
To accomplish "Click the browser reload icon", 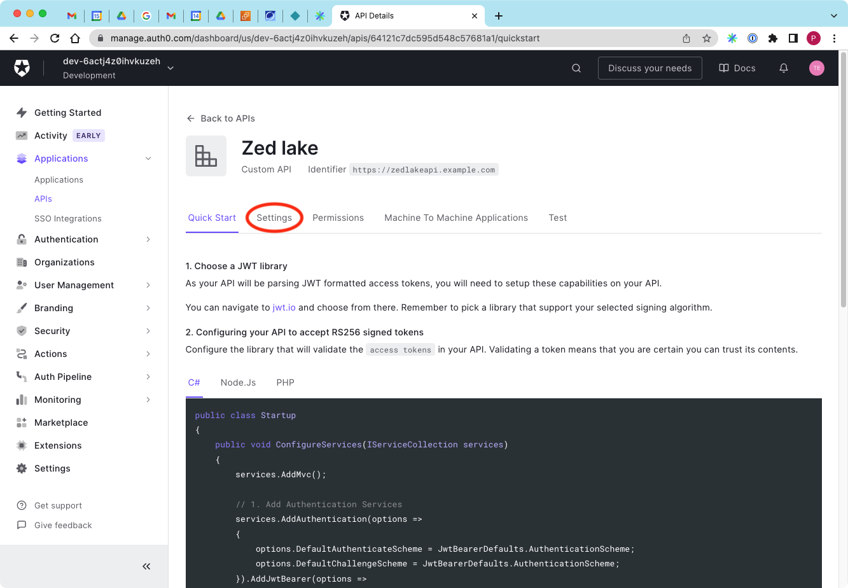I will 55,38.
